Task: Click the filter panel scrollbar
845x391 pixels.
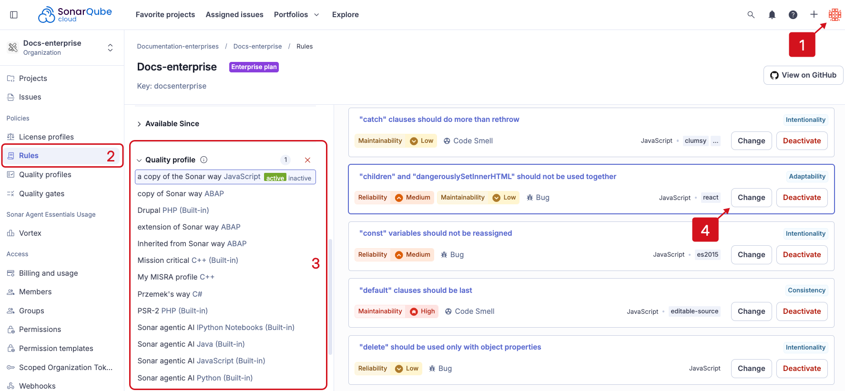Action: (x=330, y=297)
